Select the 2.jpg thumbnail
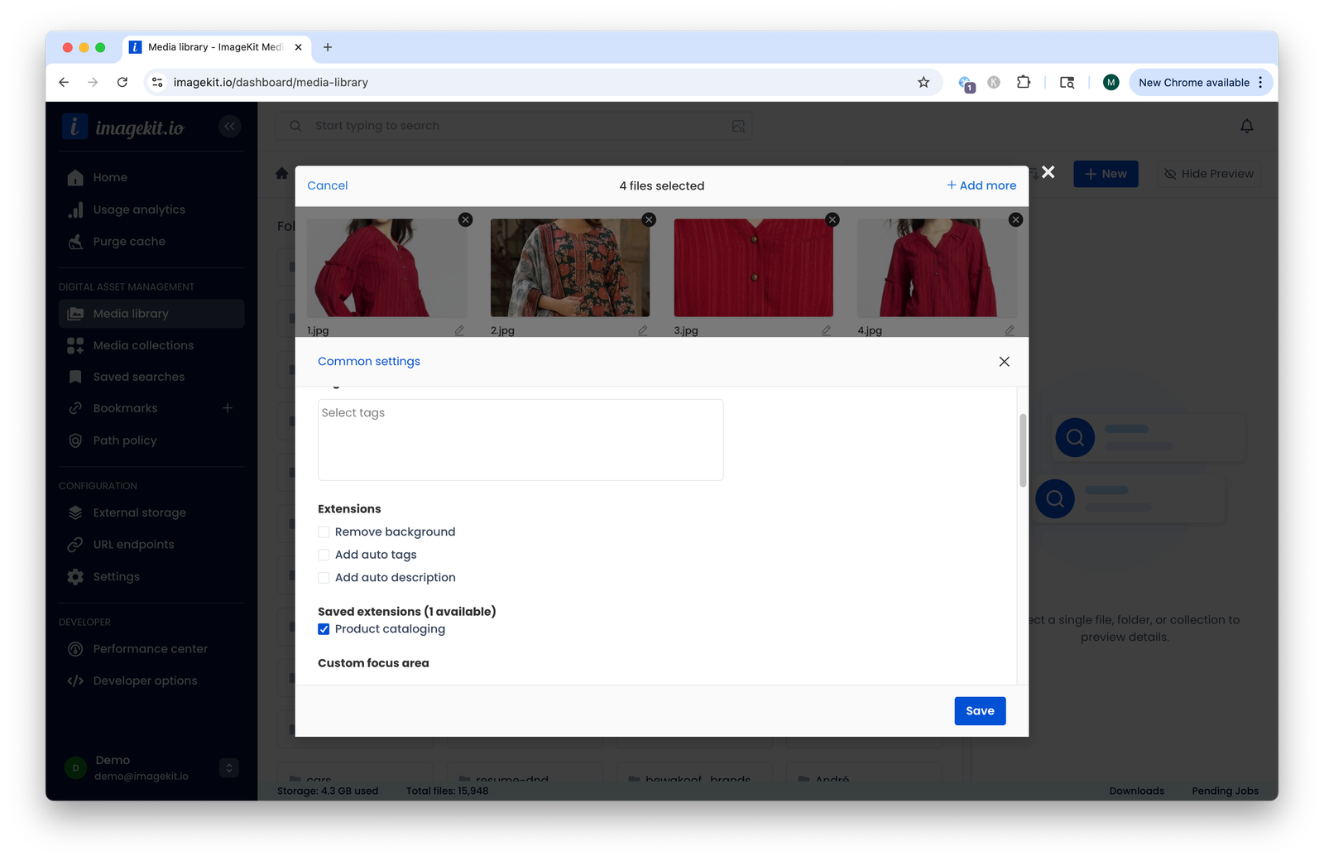Image resolution: width=1324 pixels, height=861 pixels. (x=570, y=267)
